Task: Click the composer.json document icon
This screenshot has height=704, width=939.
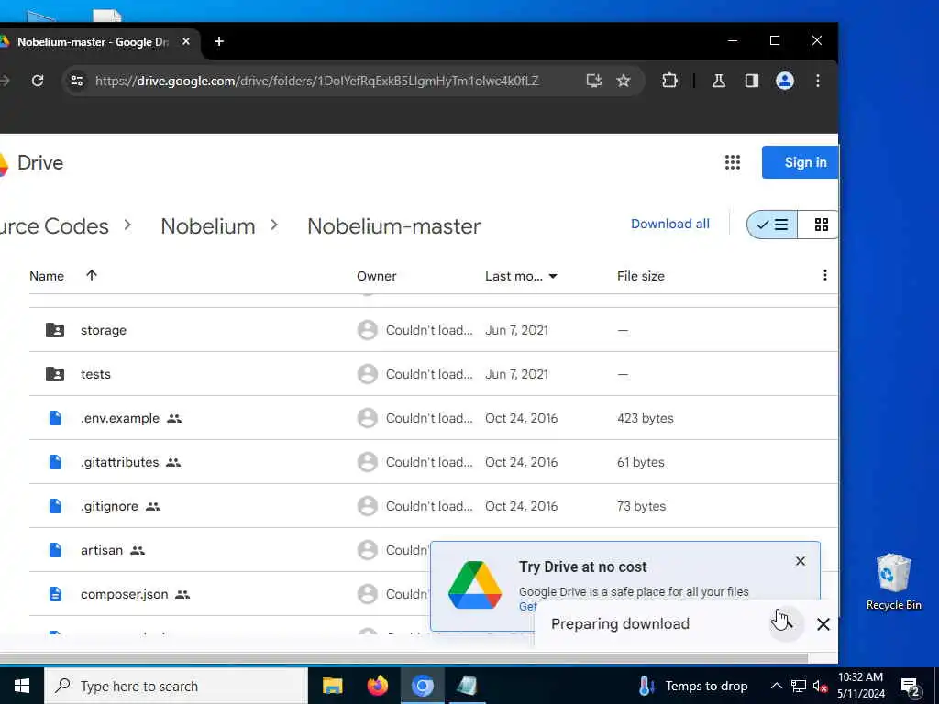Action: tap(55, 594)
